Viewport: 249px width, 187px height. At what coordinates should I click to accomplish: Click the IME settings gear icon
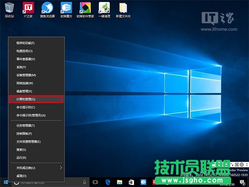point(242,165)
